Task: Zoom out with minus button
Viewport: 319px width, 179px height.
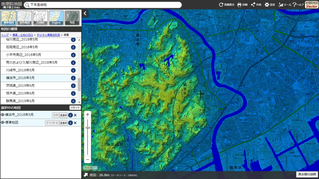Action: tap(87, 160)
